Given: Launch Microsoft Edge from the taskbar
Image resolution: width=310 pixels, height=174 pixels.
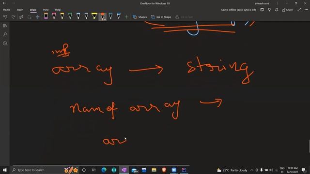Looking at the screenshot, I should tap(104, 170).
